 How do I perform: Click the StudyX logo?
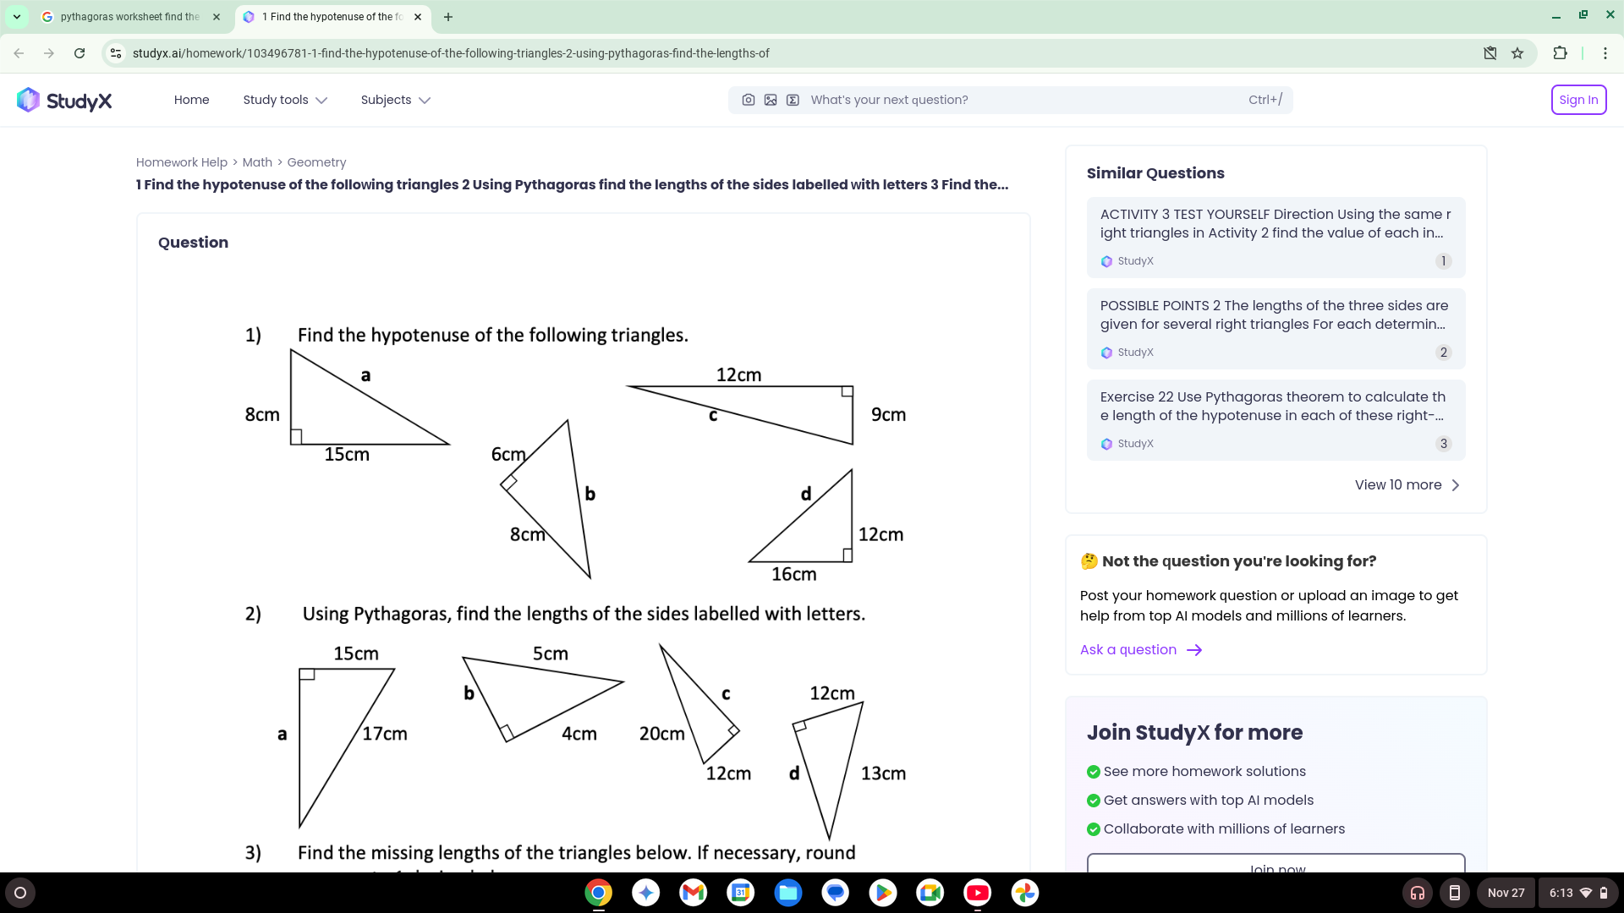tap(64, 101)
